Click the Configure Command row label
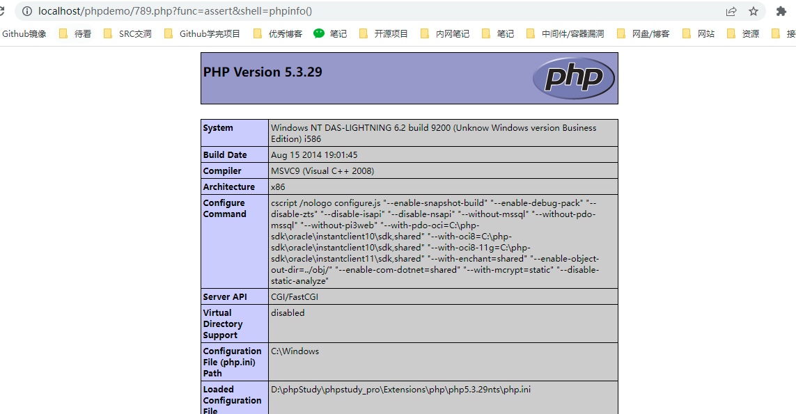 coord(224,209)
